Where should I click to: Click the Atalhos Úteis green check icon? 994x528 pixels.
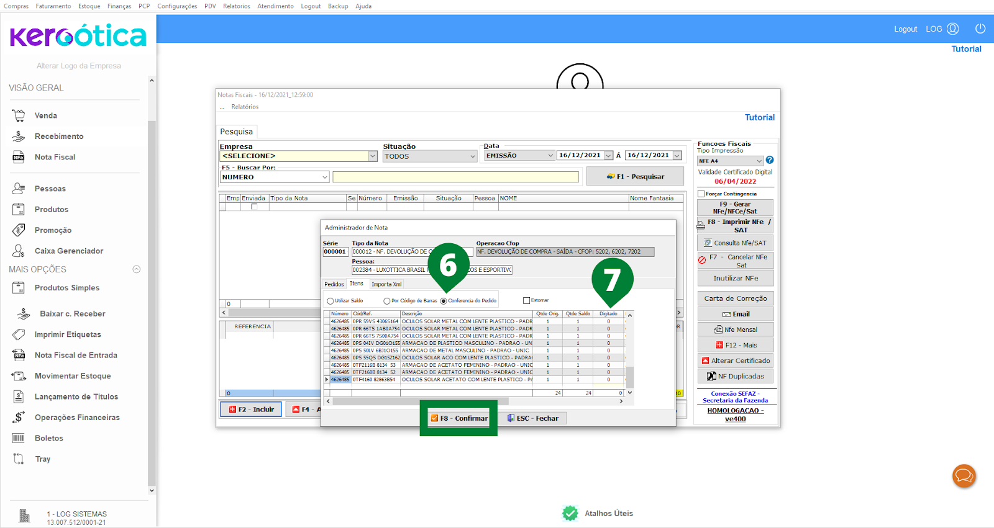point(570,513)
